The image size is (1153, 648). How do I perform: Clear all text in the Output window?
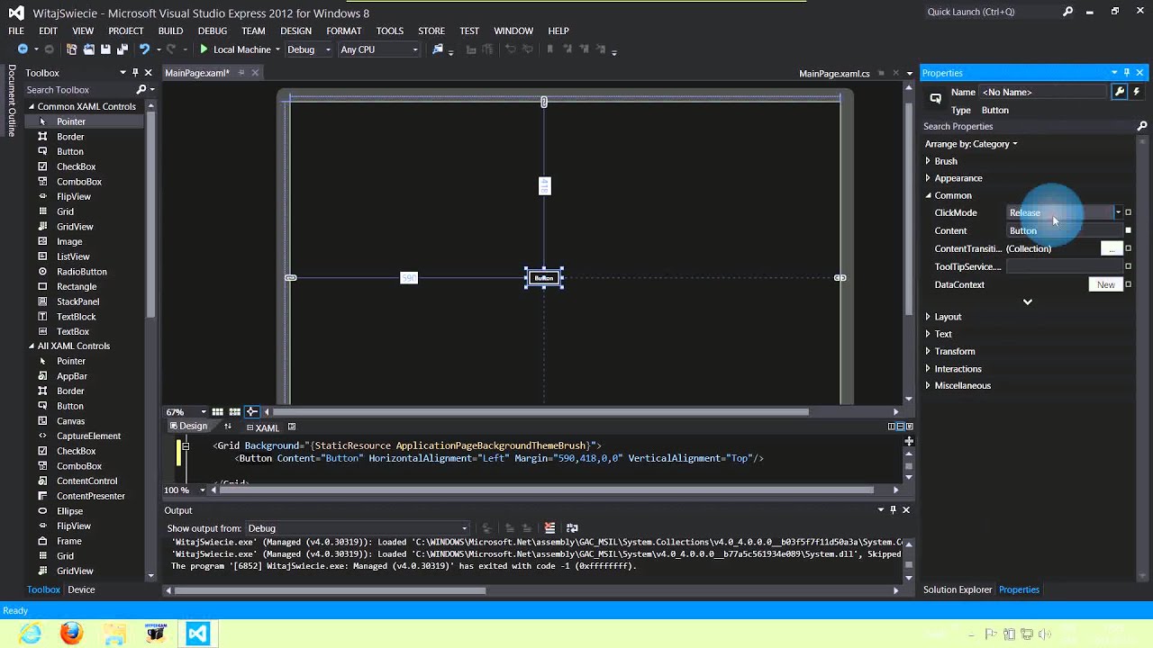click(549, 528)
